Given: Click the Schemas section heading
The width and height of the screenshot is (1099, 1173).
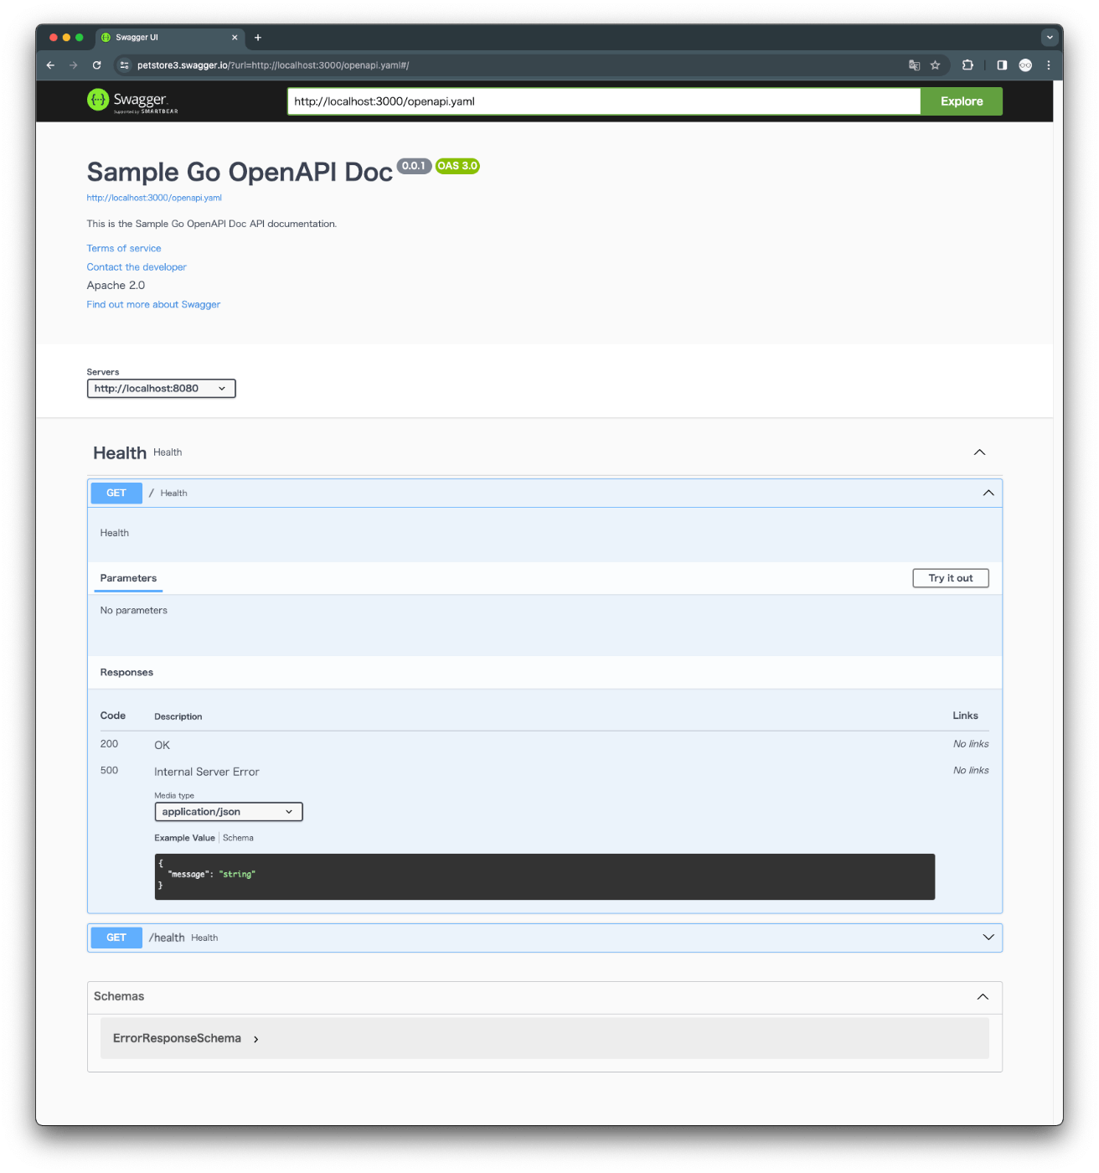Looking at the screenshot, I should (x=119, y=997).
